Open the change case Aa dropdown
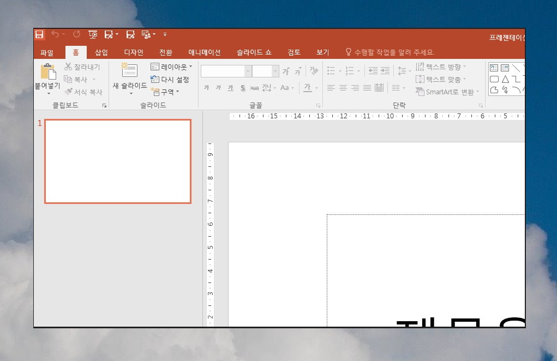Viewport: 557px width, 361px height. [x=287, y=88]
